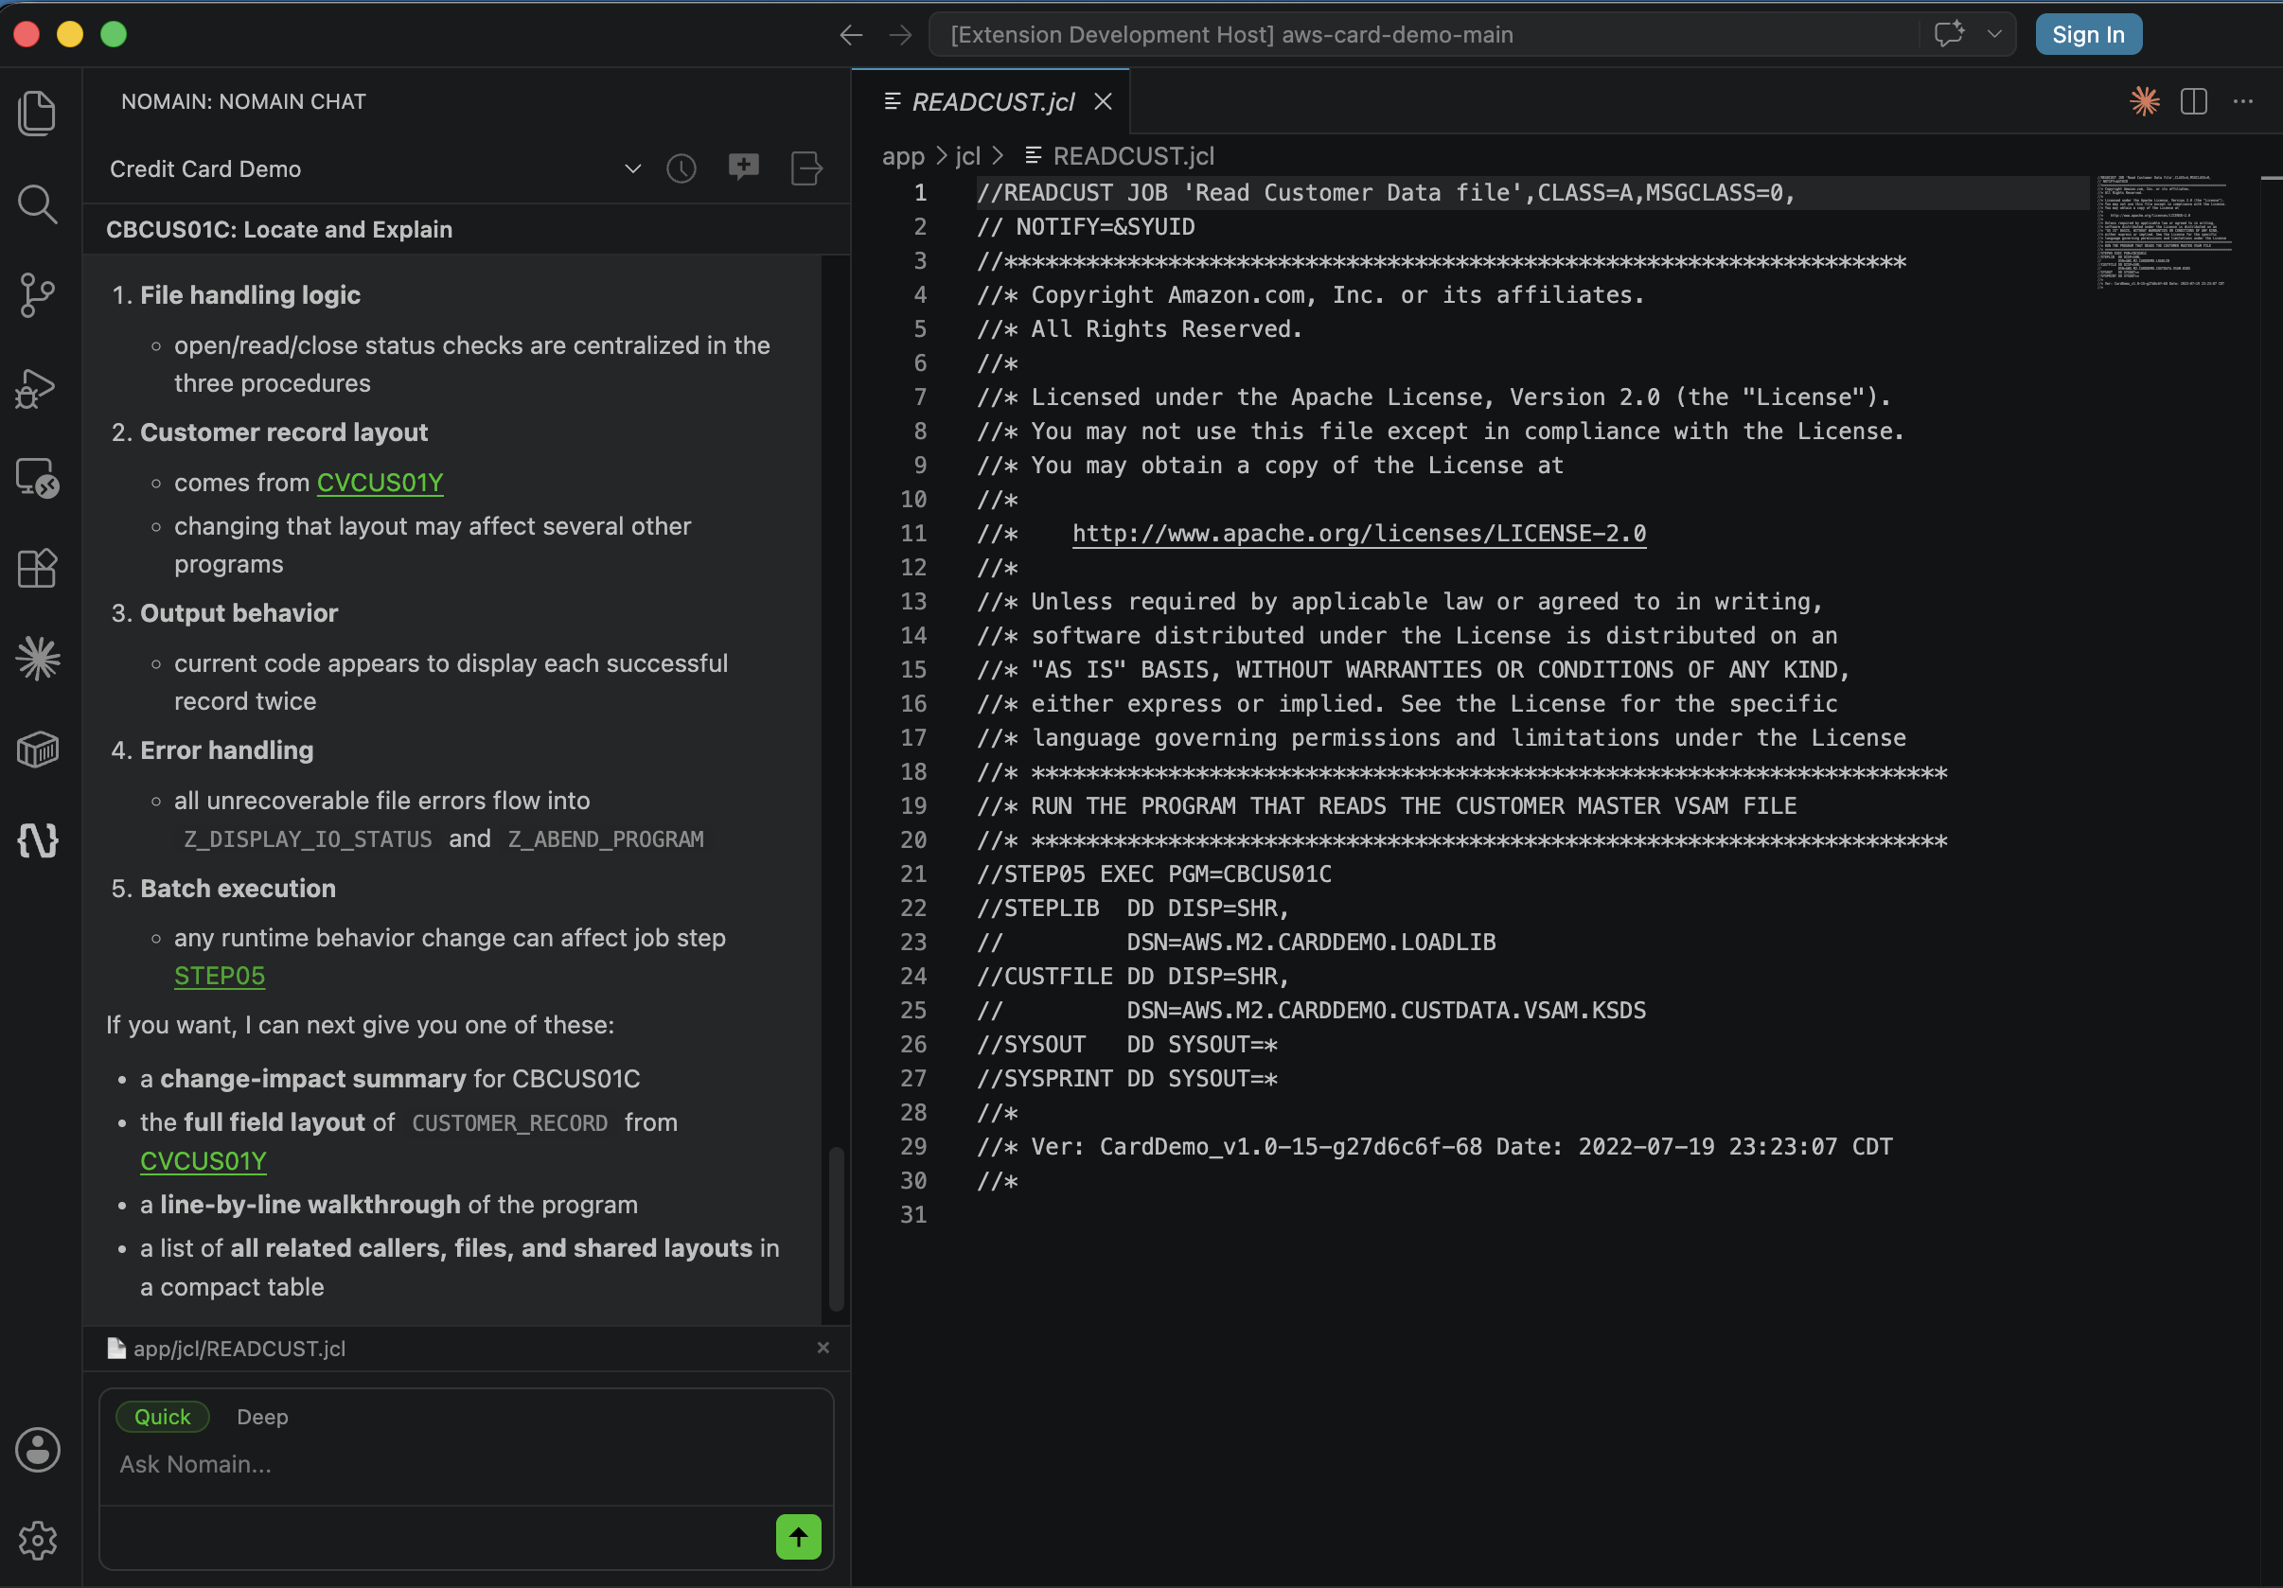This screenshot has height=1588, width=2283.
Task: Click the app breadcrumb segment
Action: tap(903, 156)
